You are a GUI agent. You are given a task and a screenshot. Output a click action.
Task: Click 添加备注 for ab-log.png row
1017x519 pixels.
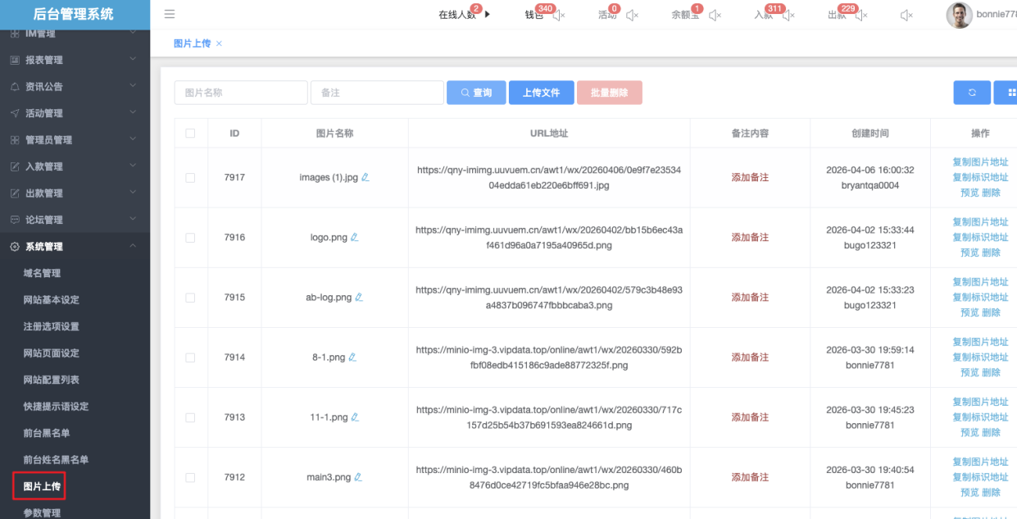(x=750, y=298)
